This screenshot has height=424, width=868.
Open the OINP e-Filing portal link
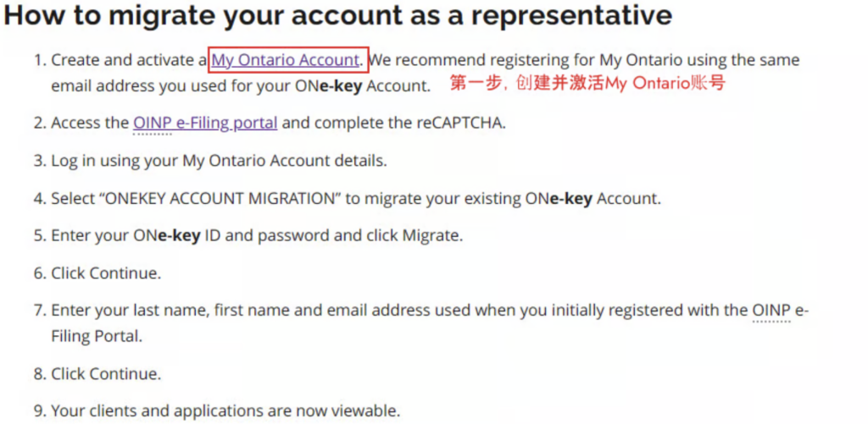[205, 123]
